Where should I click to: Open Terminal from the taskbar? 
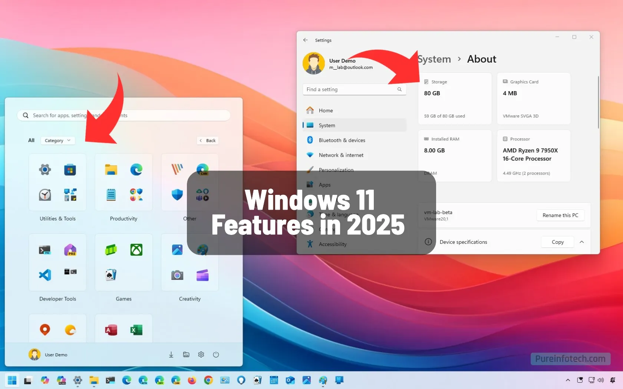tap(110, 380)
